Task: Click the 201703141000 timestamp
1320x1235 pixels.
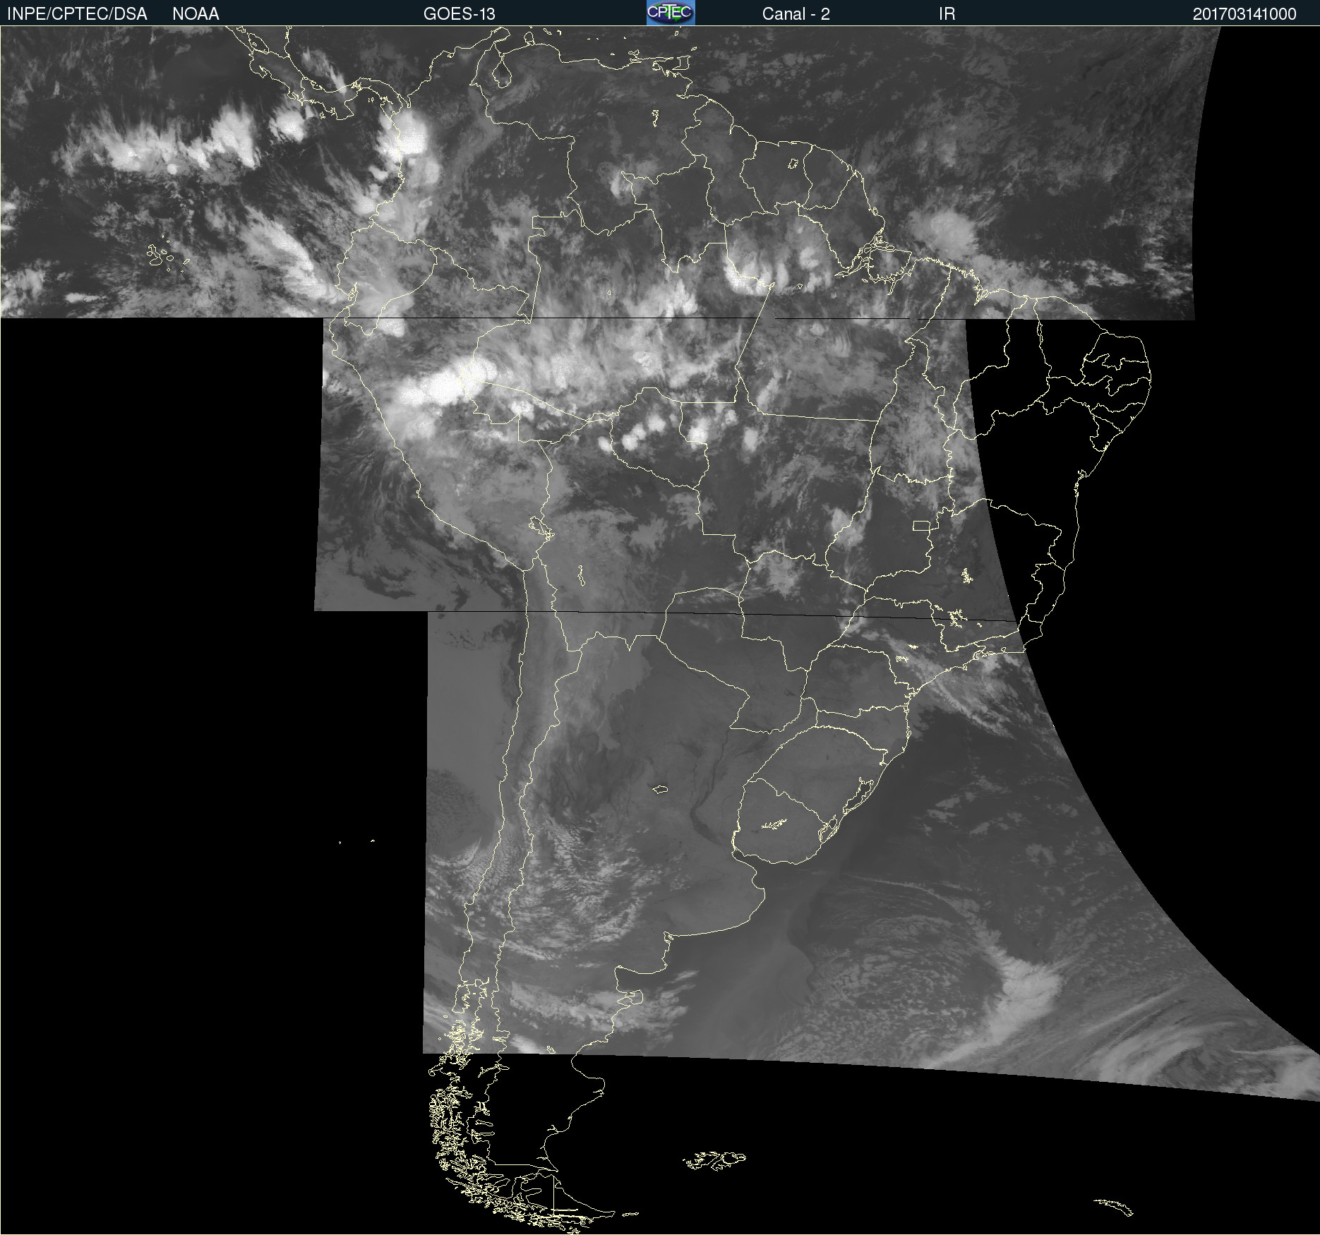Action: click(1244, 14)
